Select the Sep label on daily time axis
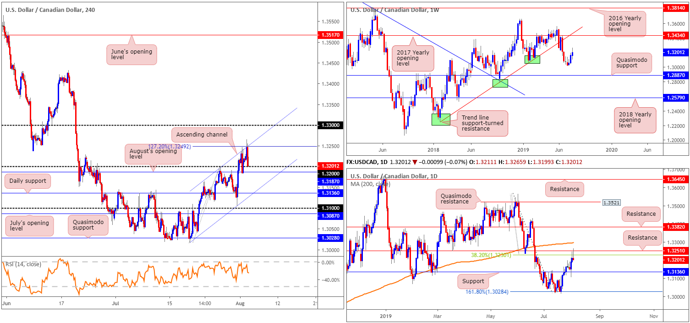Screen dimensions: 690x323 pos(599,316)
